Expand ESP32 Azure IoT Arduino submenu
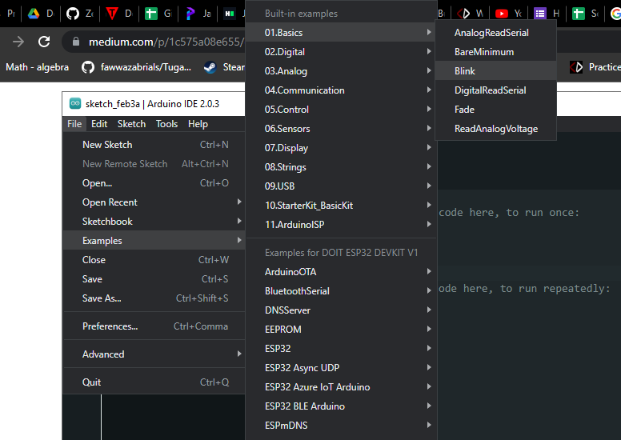Image resolution: width=621 pixels, height=440 pixels. [341, 387]
